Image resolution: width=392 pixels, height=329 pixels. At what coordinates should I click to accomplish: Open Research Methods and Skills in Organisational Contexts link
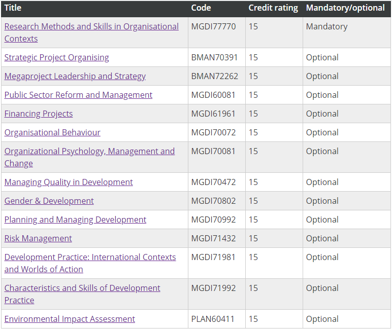coord(91,32)
